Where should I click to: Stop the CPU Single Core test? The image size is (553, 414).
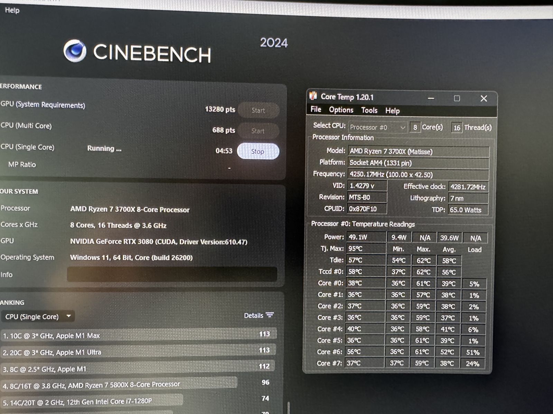(258, 151)
